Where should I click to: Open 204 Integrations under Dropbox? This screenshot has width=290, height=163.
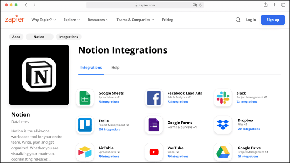click(x=249, y=129)
